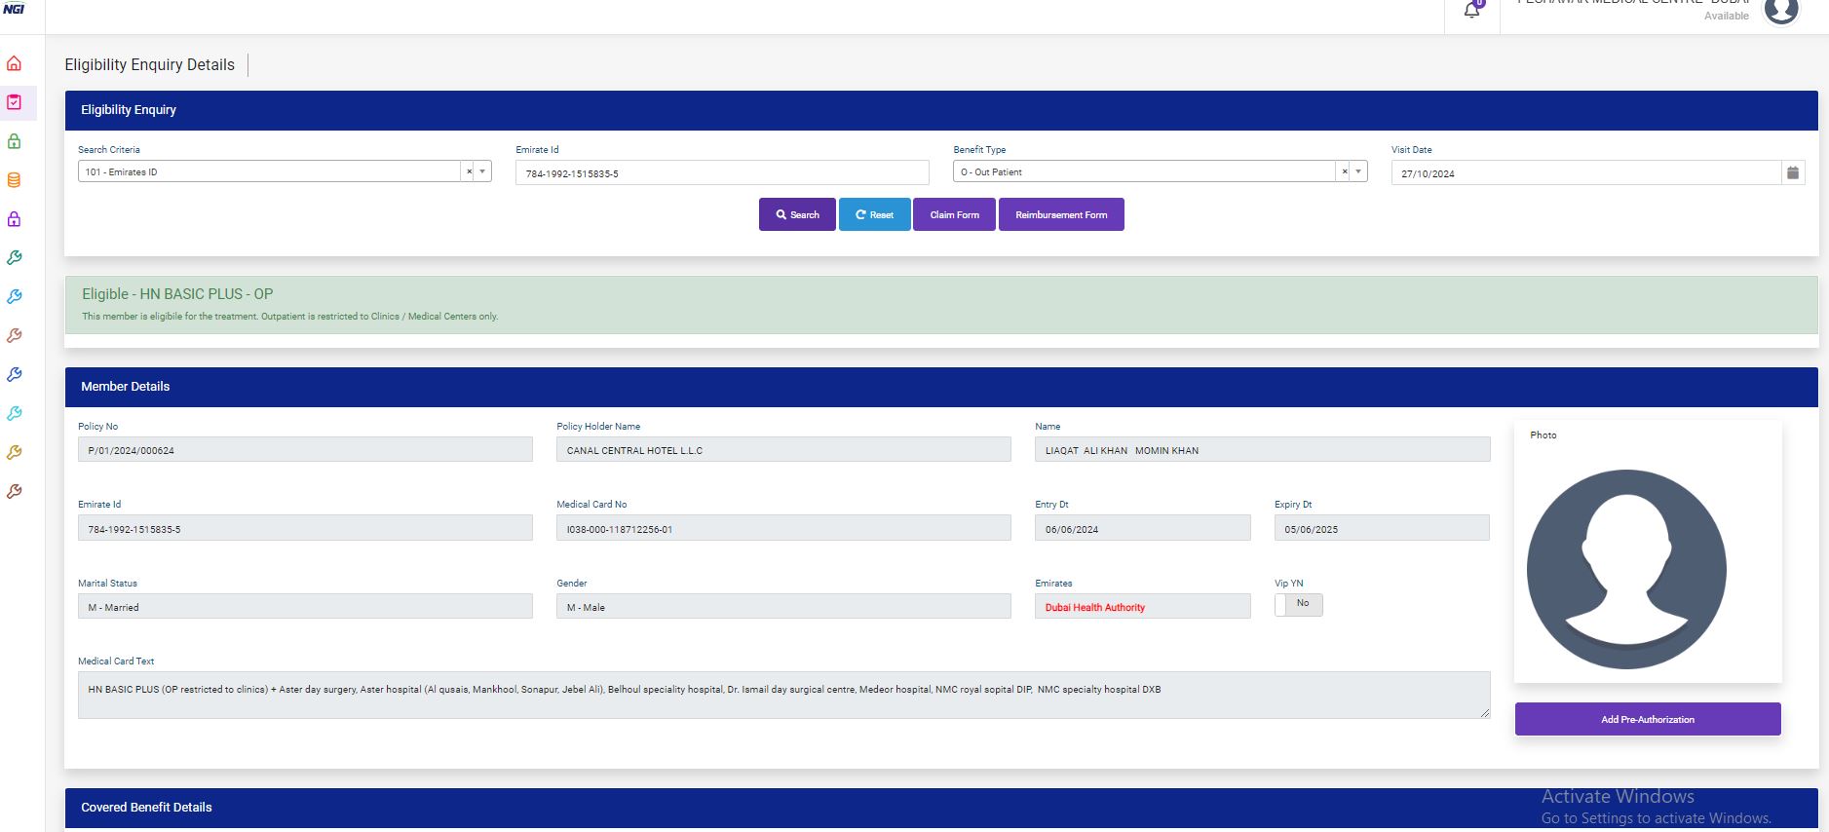Click Add Pre-Authorization button
1829x832 pixels.
pos(1647,719)
